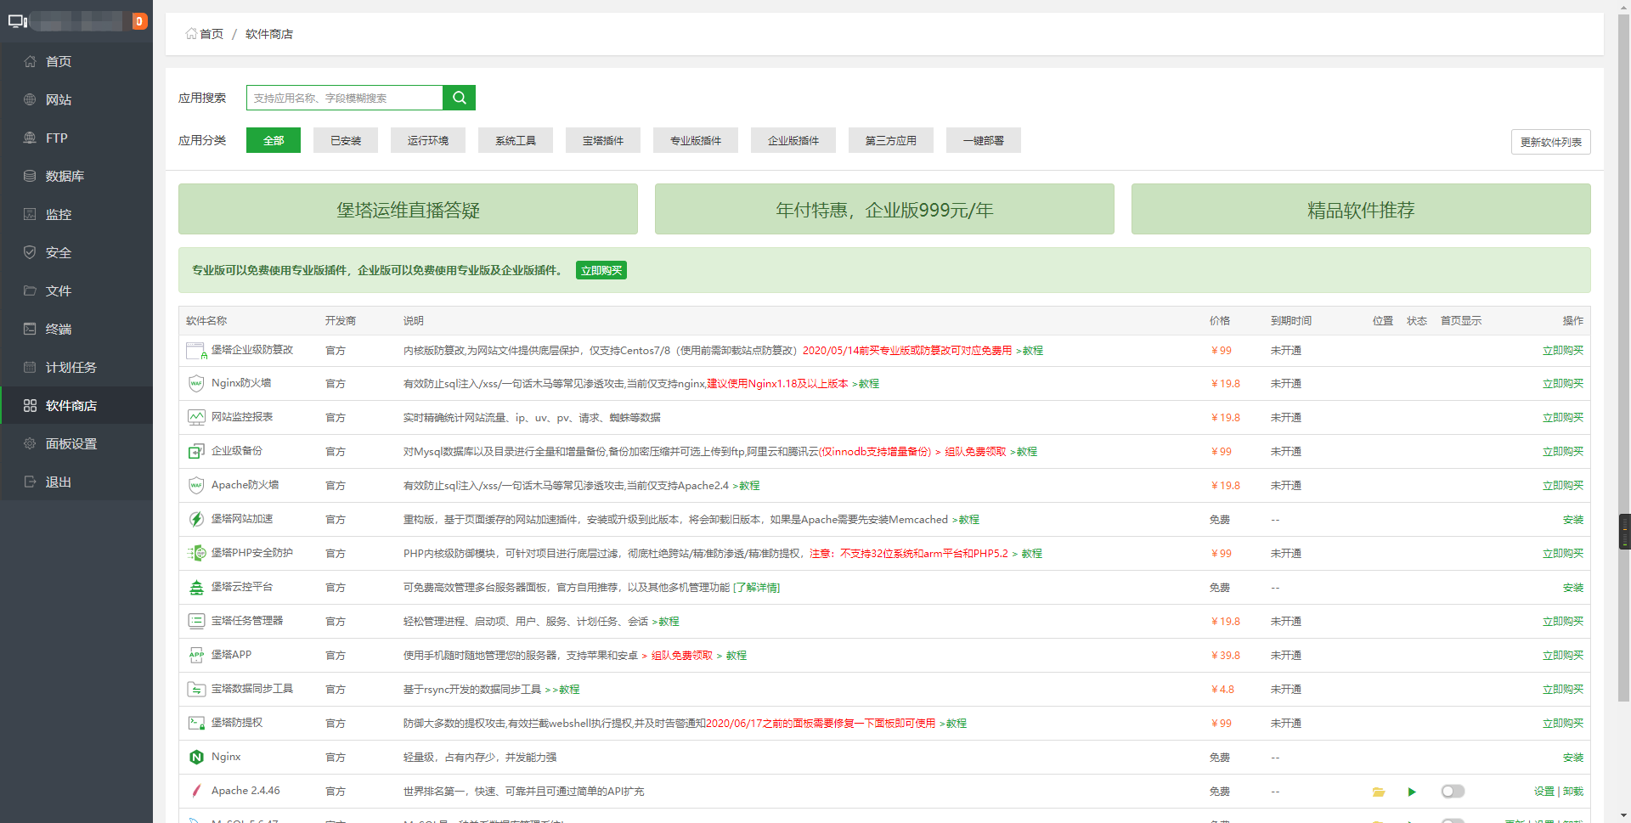1631x823 pixels.
Task: Click 安装 for 堡塔网站加速
Action: pyautogui.click(x=1573, y=520)
